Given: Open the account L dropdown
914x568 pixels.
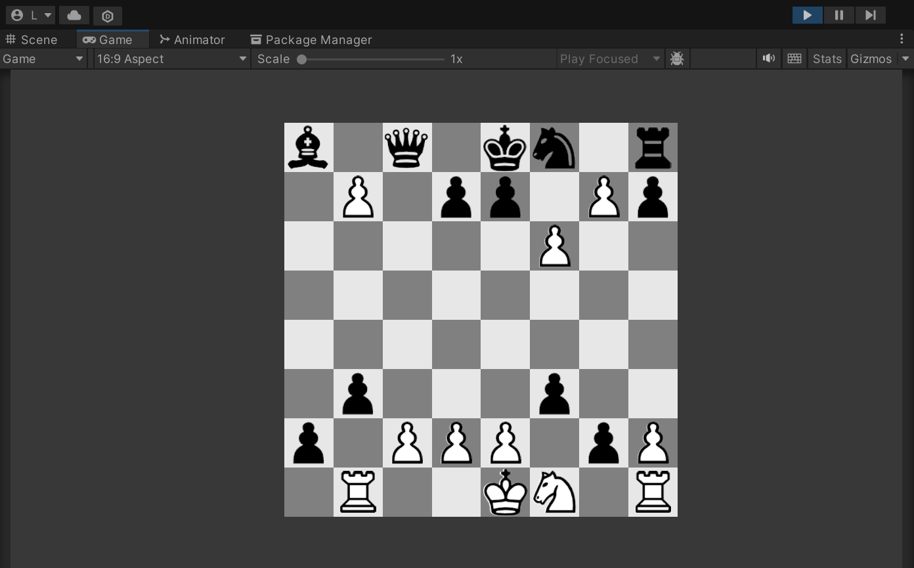Looking at the screenshot, I should coord(30,15).
